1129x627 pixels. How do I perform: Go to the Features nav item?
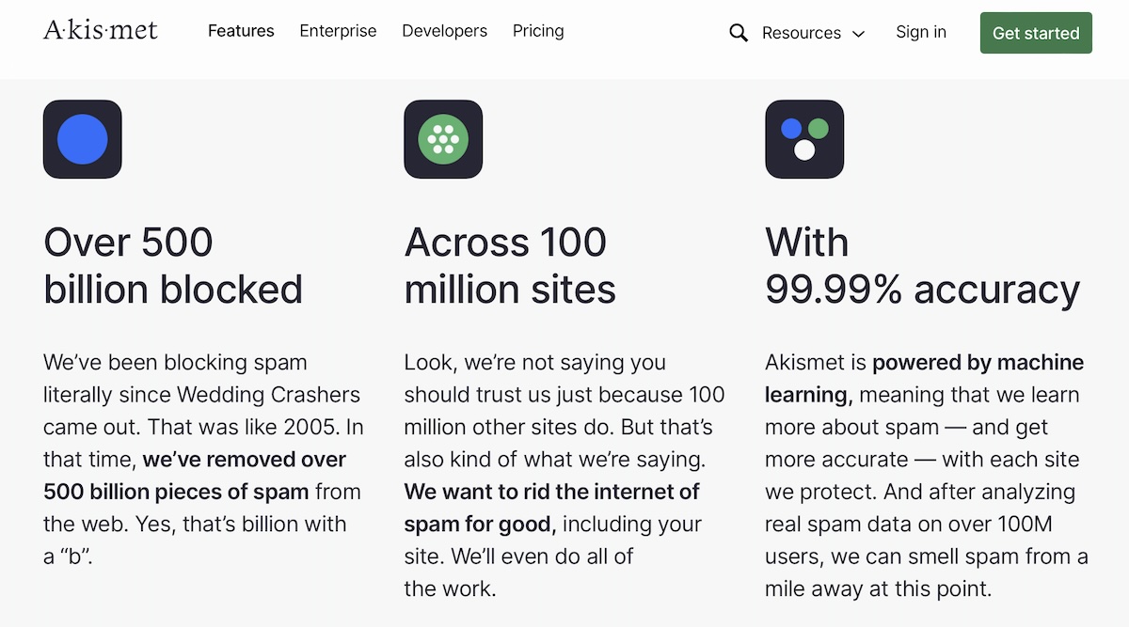pos(241,31)
